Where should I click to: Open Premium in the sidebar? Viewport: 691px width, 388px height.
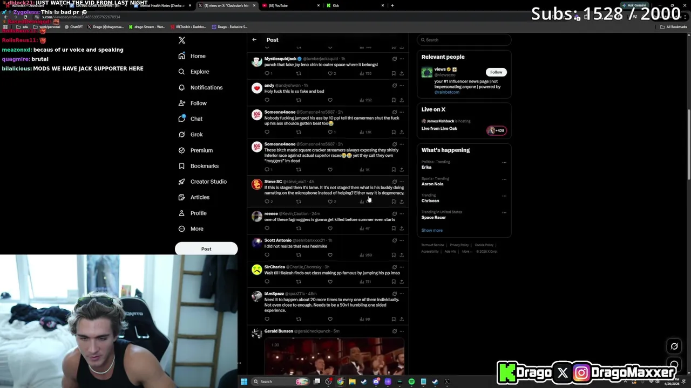(195, 150)
